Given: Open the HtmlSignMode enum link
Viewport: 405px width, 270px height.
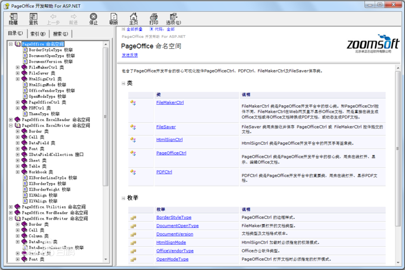Looking at the screenshot, I should point(171,242).
